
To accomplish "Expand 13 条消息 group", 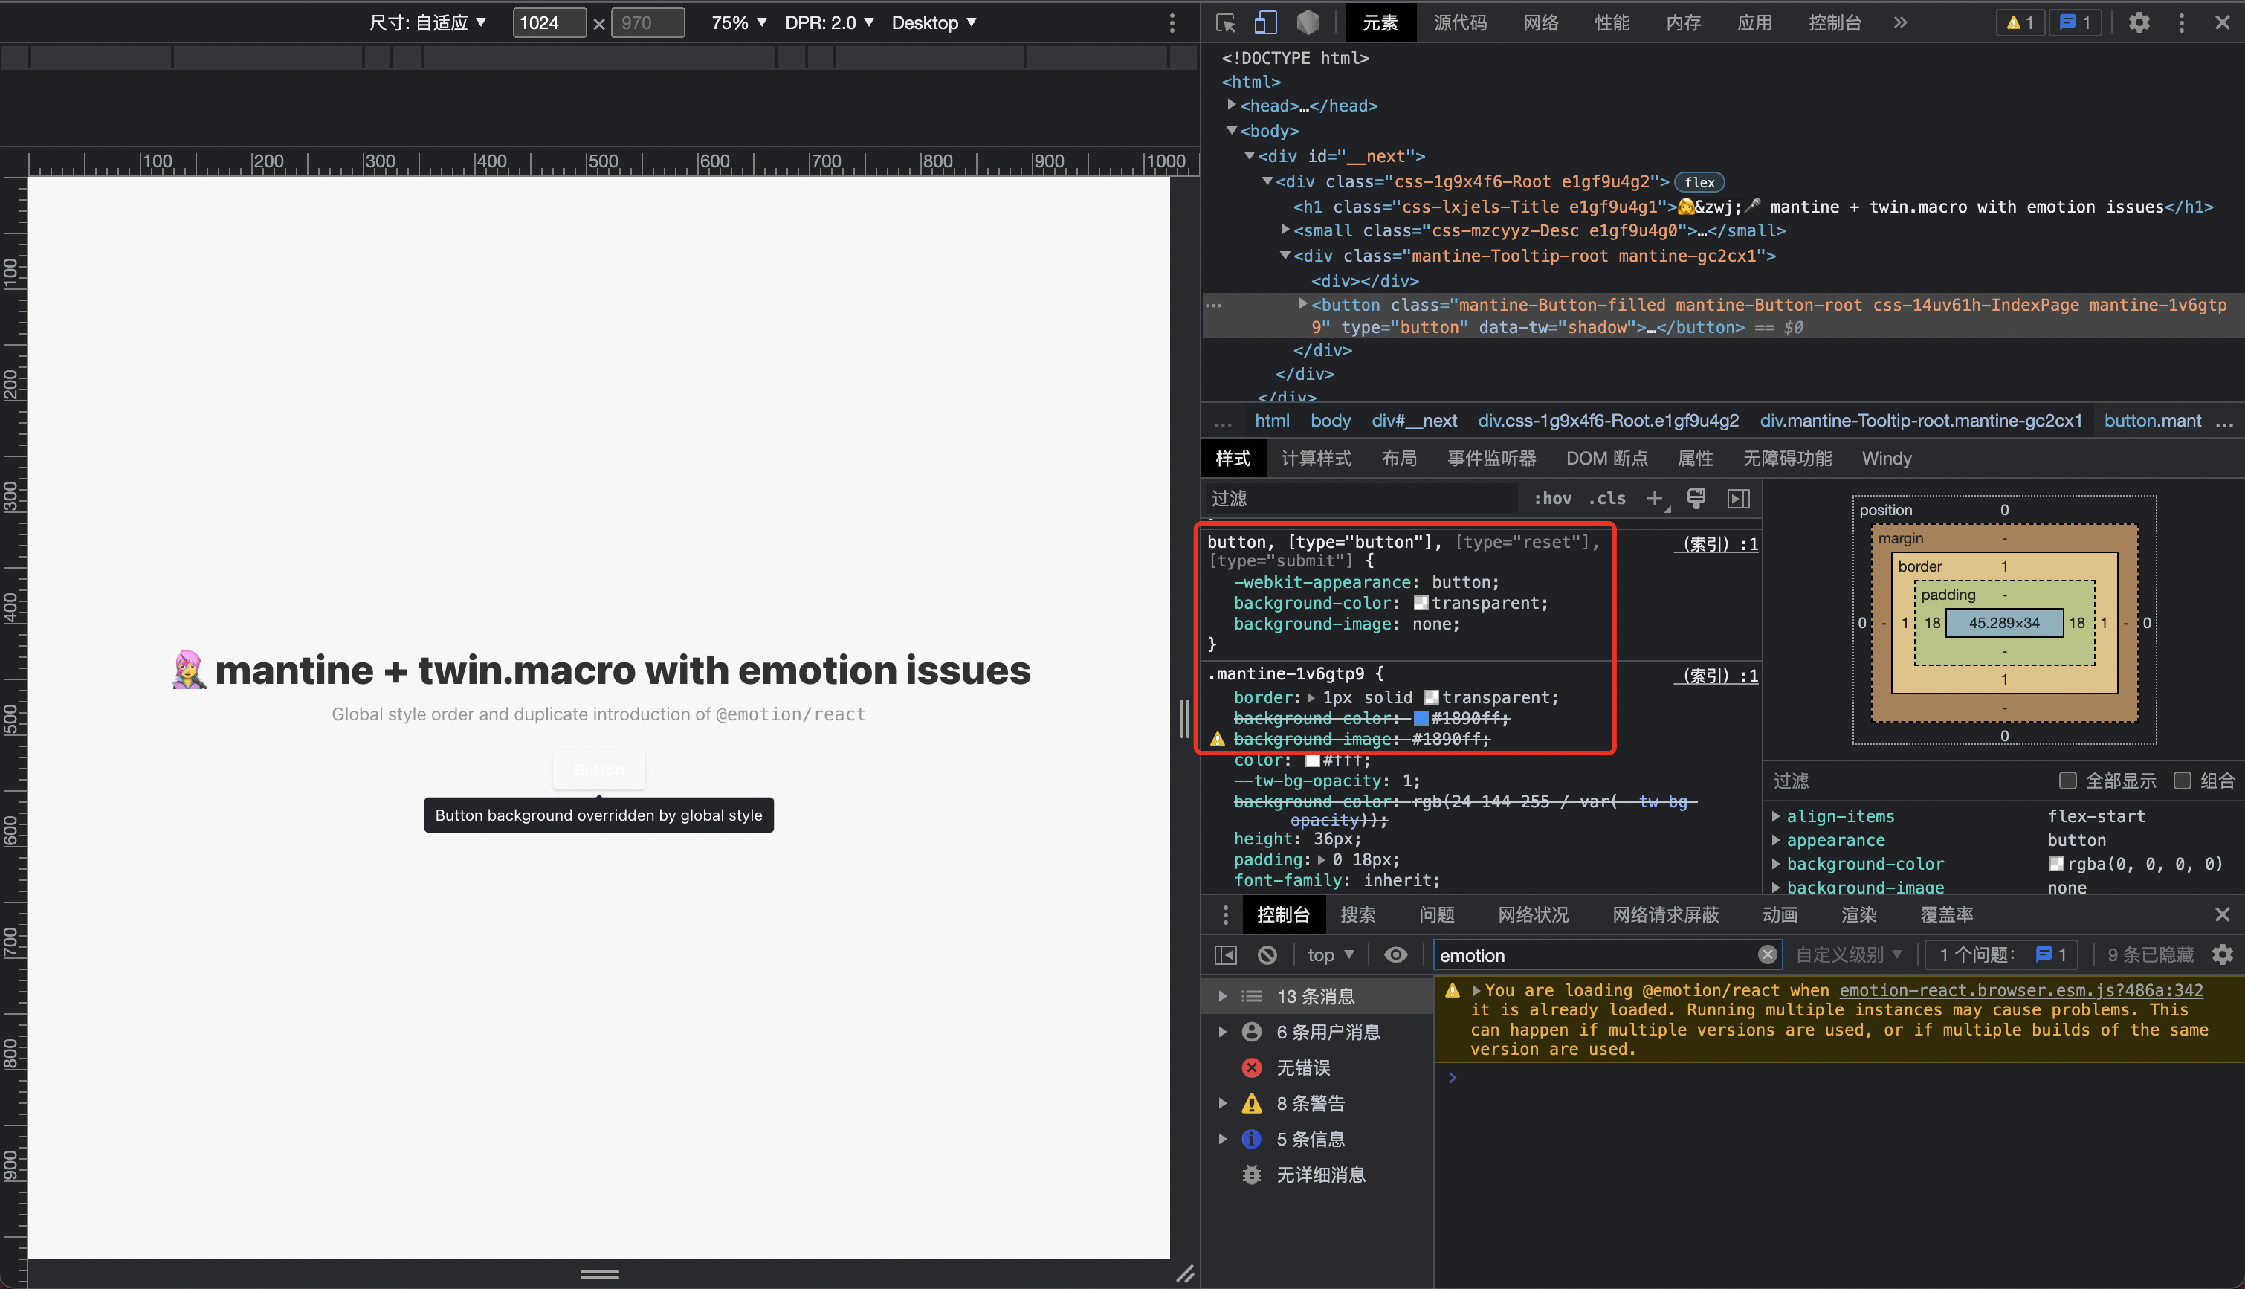I will pos(1223,996).
